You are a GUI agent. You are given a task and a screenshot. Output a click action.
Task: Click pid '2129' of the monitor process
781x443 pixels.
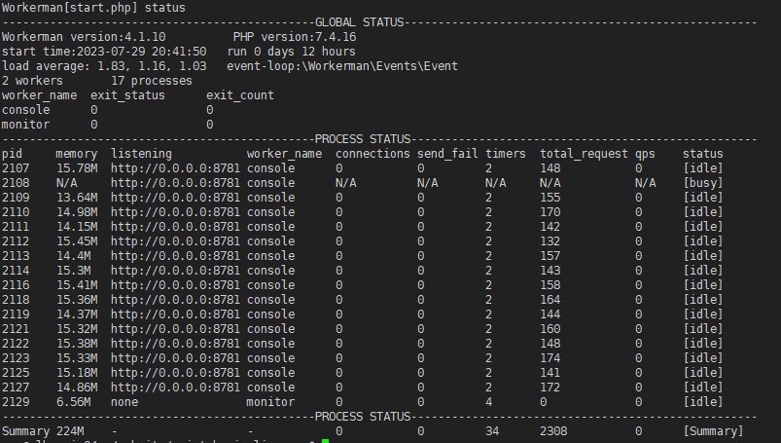16,401
